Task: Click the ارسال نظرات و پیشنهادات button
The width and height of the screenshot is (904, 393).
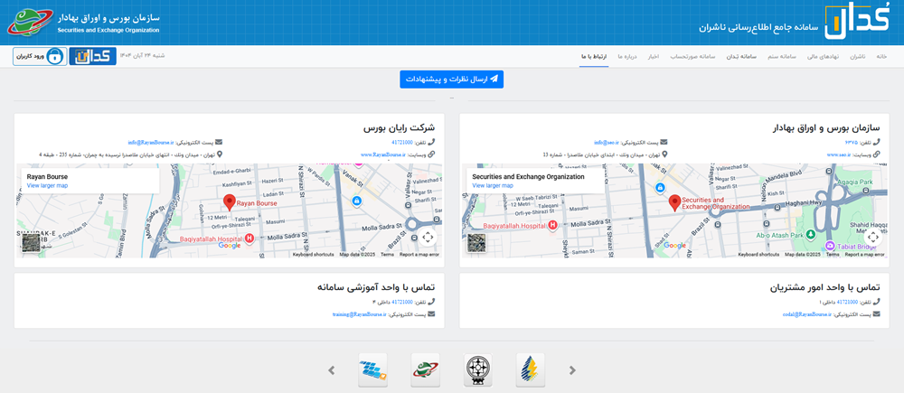Action: click(x=451, y=80)
